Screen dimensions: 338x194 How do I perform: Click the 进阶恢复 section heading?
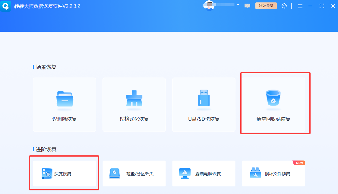46,149
